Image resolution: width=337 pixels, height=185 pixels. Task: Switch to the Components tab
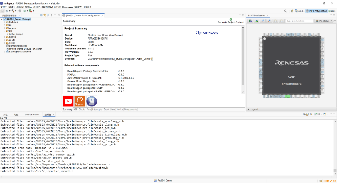[131, 109]
